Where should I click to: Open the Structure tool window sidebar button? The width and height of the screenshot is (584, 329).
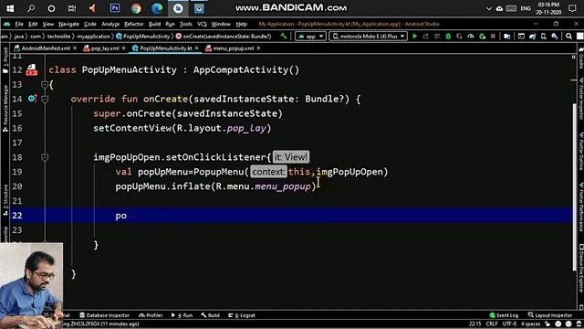(5, 199)
